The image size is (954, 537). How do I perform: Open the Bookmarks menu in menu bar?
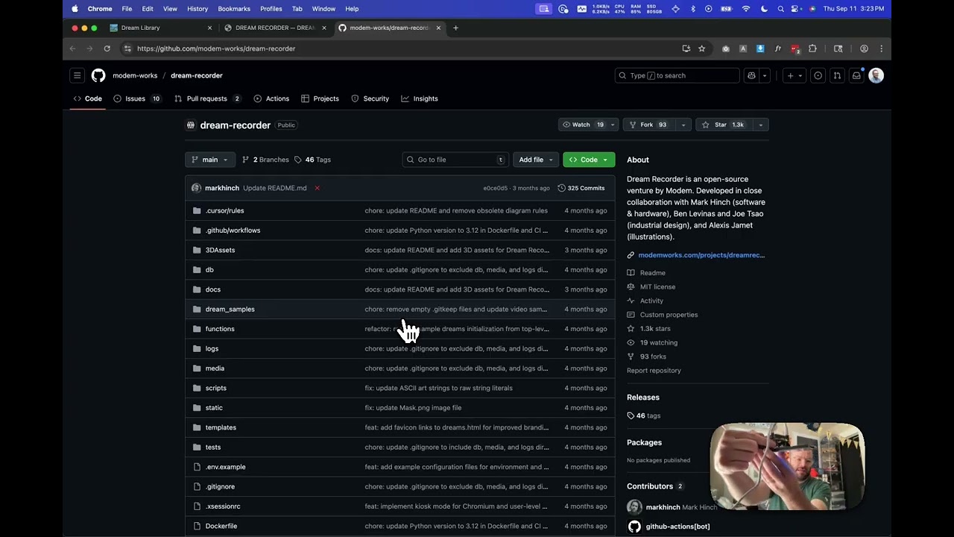pyautogui.click(x=234, y=9)
